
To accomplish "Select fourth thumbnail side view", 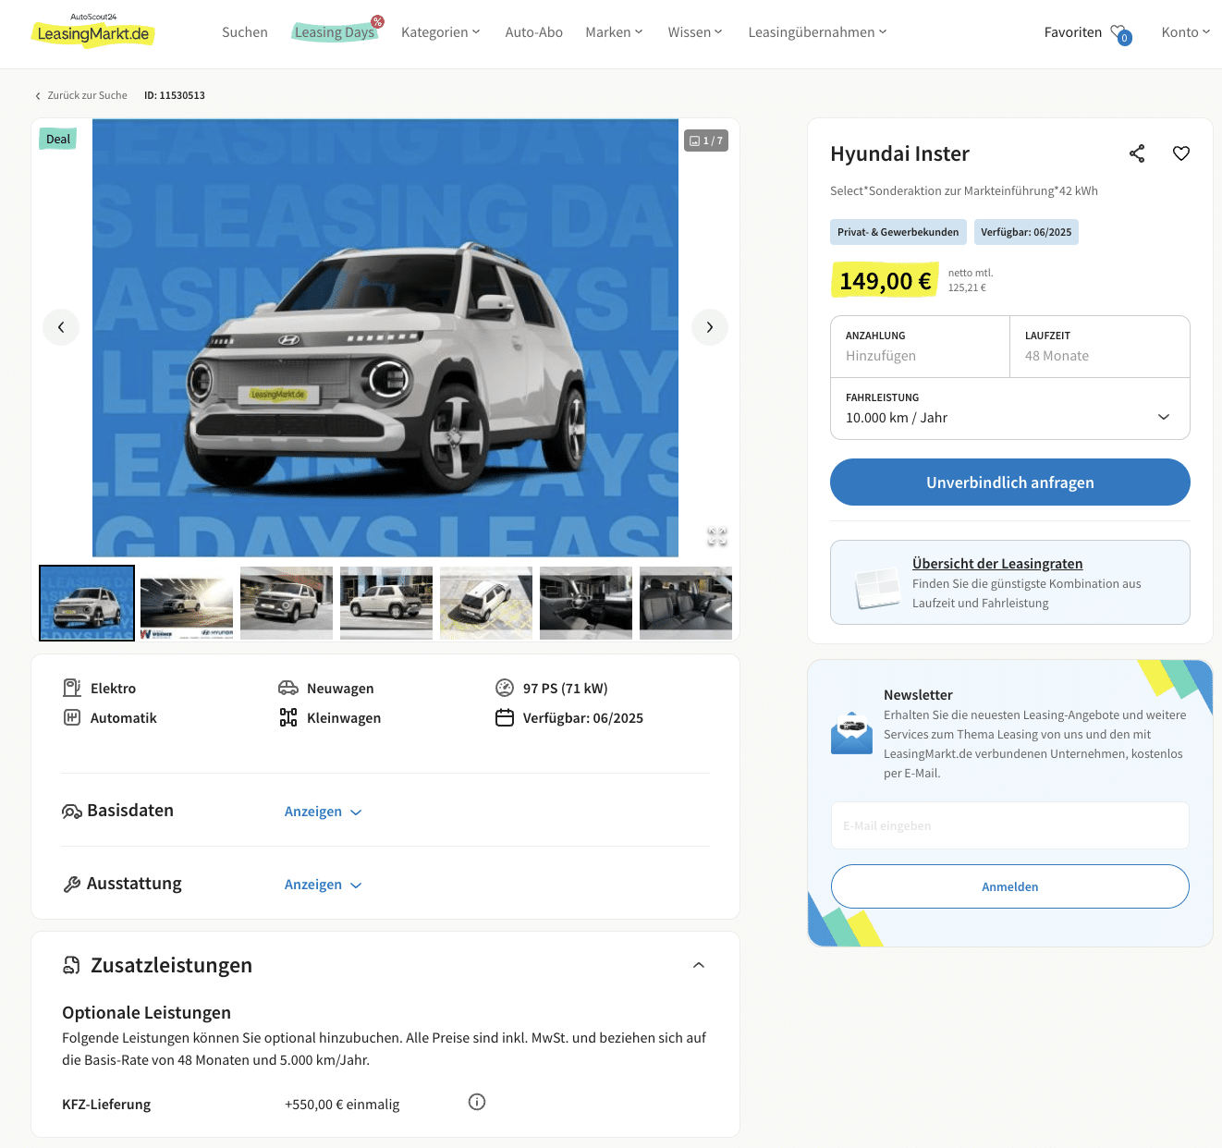I will coord(386,603).
